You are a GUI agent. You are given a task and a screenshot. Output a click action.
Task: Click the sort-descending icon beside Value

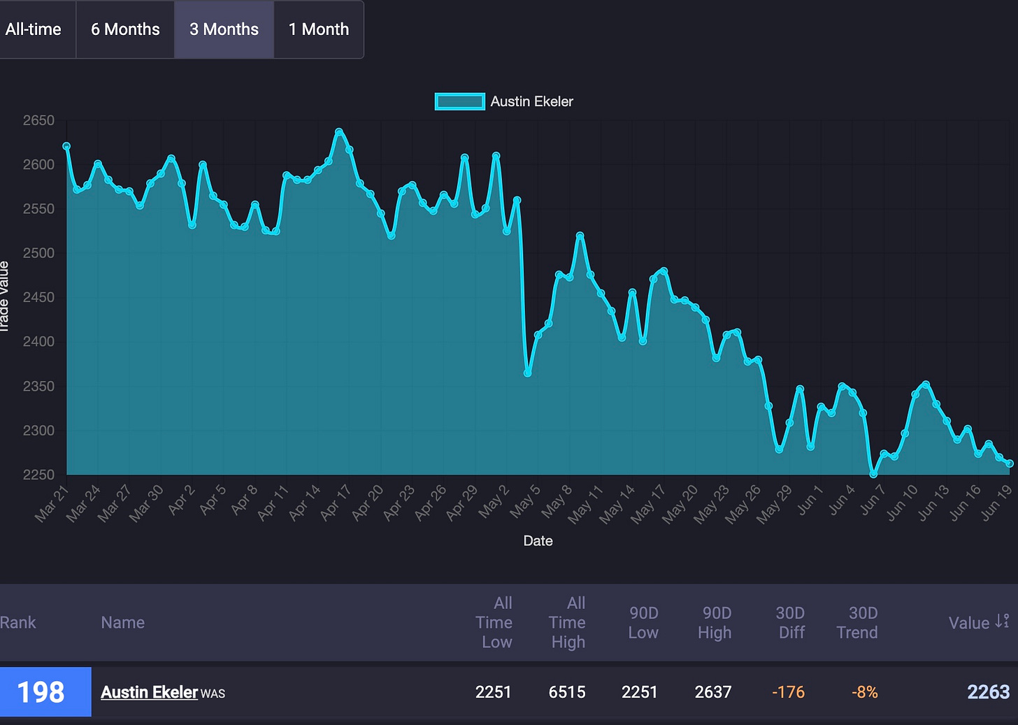coord(1002,621)
